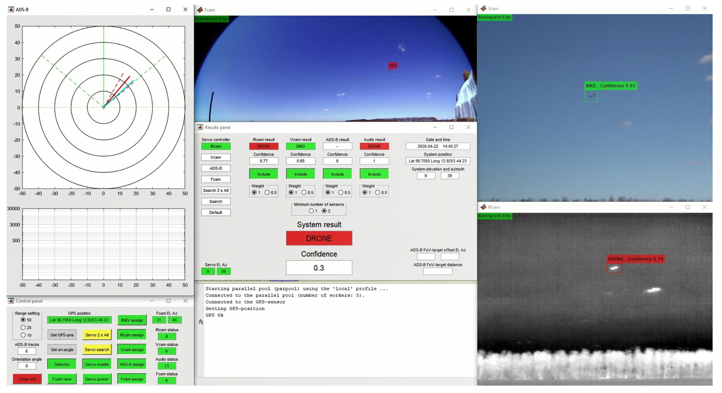Select range setting 25 radio button
The image size is (722, 393).
[23, 327]
